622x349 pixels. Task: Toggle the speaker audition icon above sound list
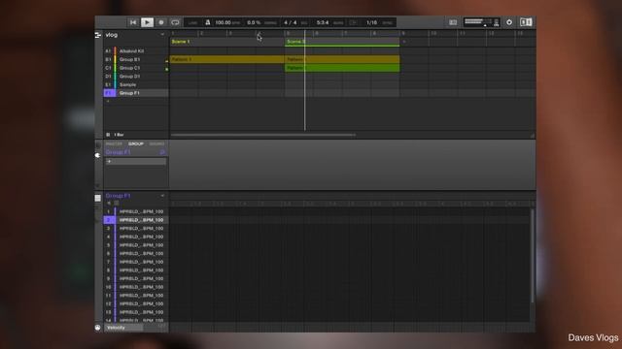tap(109, 203)
